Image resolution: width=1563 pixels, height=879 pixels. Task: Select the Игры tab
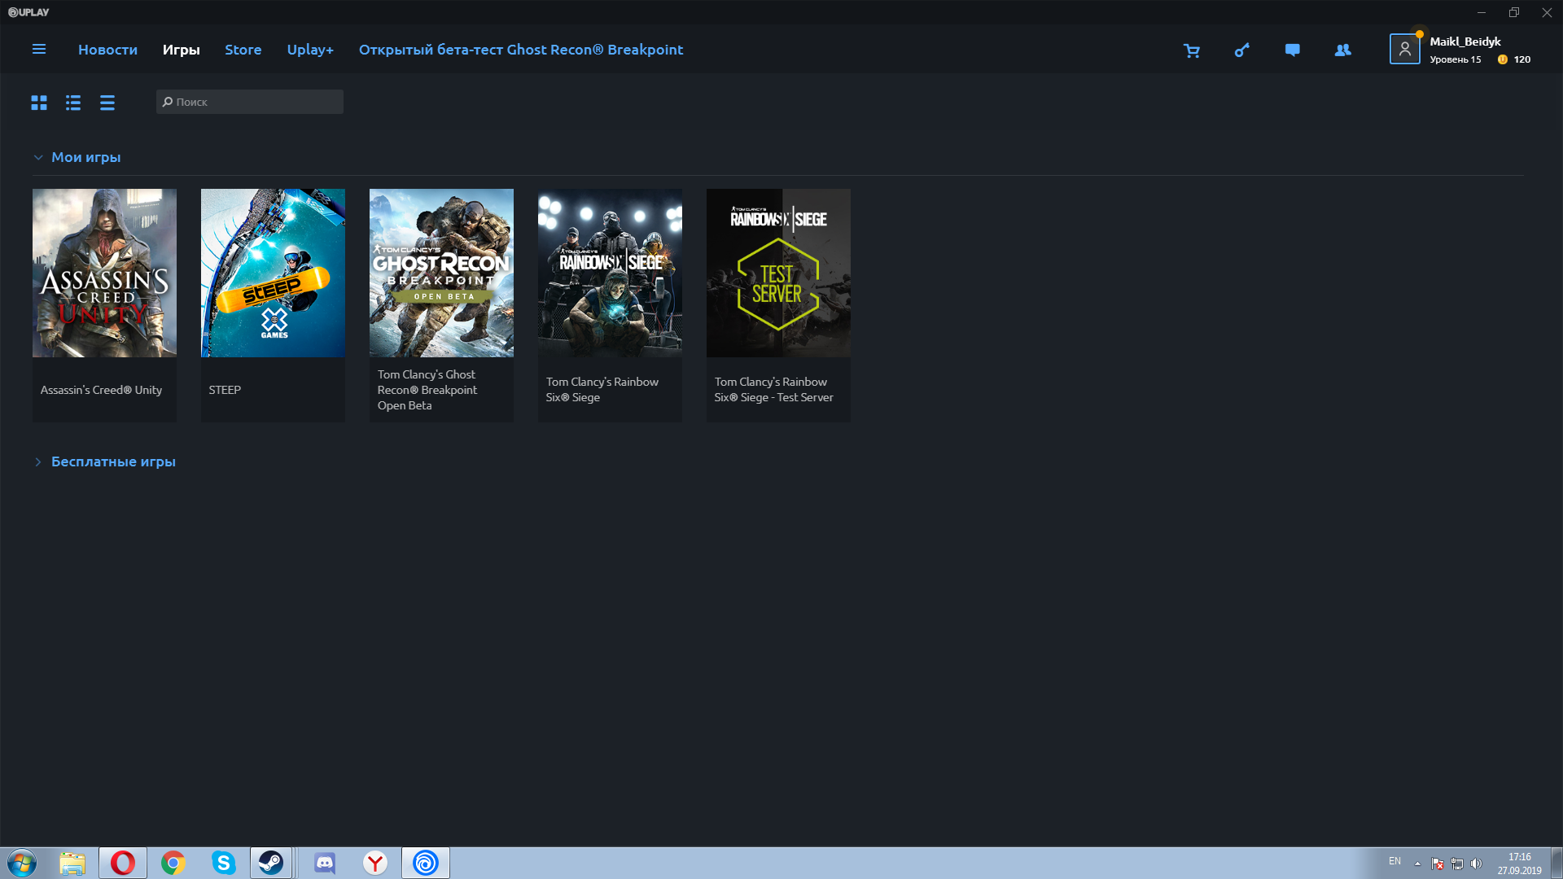(181, 50)
